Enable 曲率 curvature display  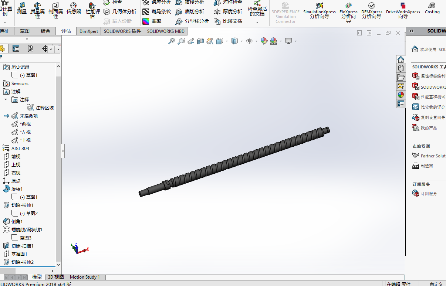[x=152, y=21]
